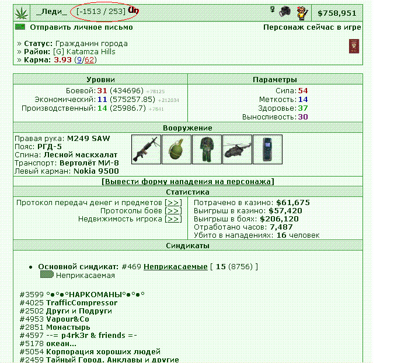Click weapon name M249 SAW text
This screenshot has height=363, width=401.
(x=88, y=139)
